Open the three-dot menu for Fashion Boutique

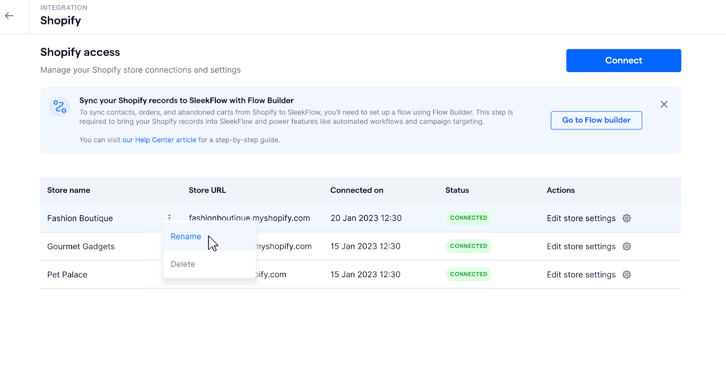click(x=169, y=217)
